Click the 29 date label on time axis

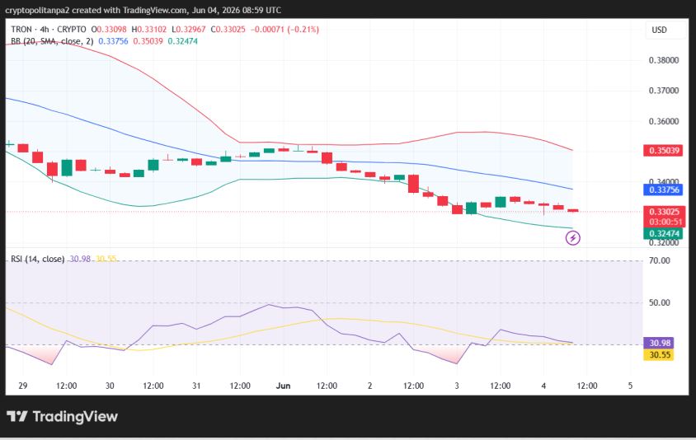pos(23,386)
